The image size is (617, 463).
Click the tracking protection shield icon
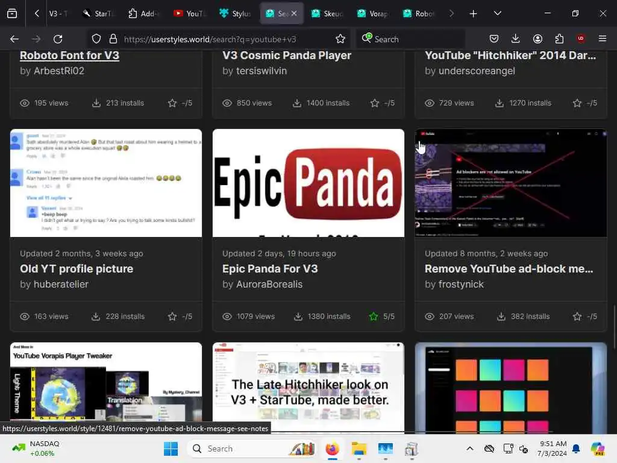[x=96, y=39]
